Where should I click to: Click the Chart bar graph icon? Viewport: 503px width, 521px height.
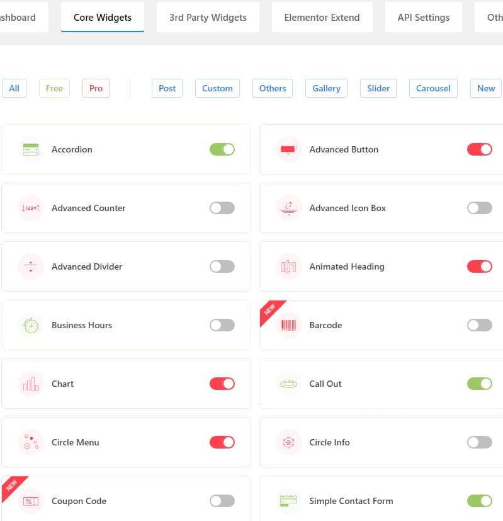(31, 384)
